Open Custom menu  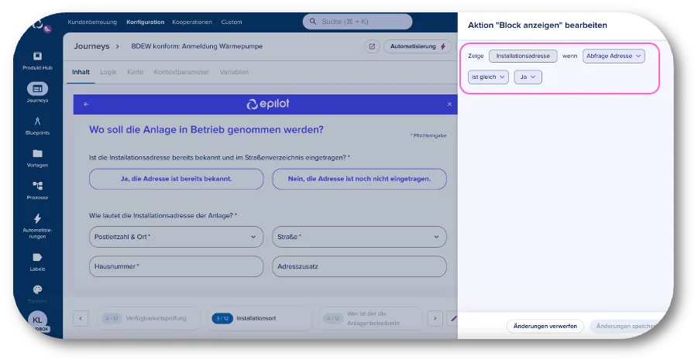pyautogui.click(x=232, y=22)
